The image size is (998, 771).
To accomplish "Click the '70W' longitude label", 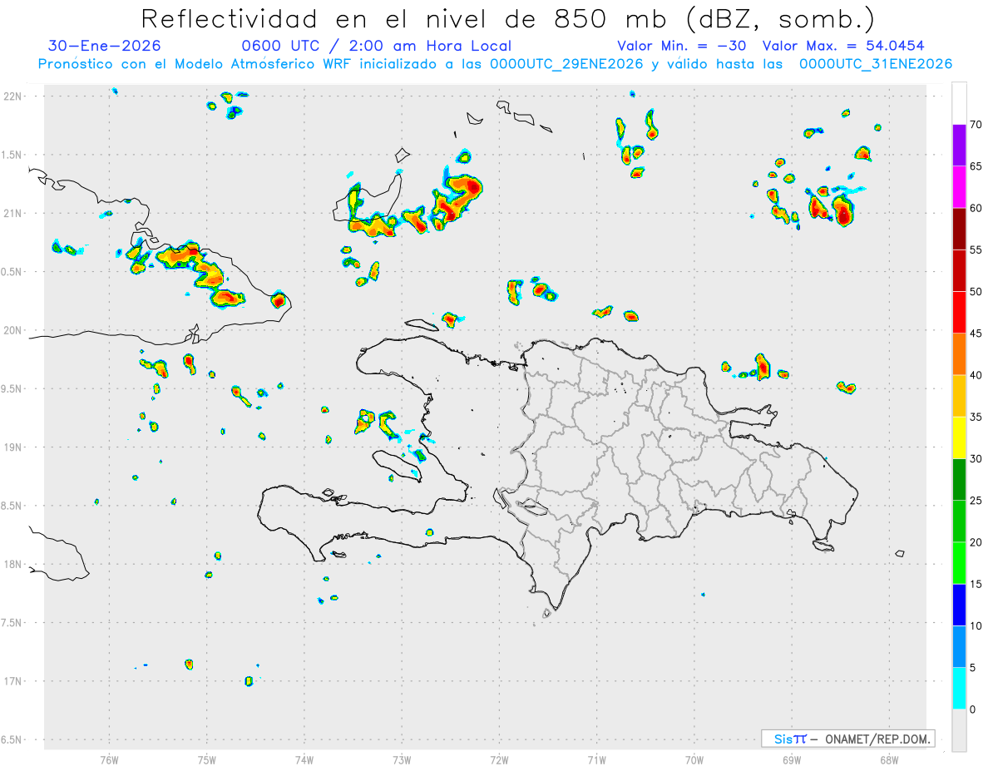I will 694,759.
